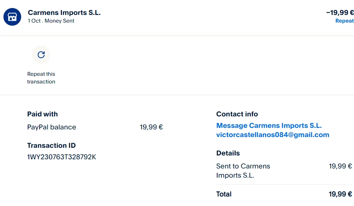Select the Carmens Imports S.L. header title
Image resolution: width=354 pixels, height=206 pixels.
(64, 13)
